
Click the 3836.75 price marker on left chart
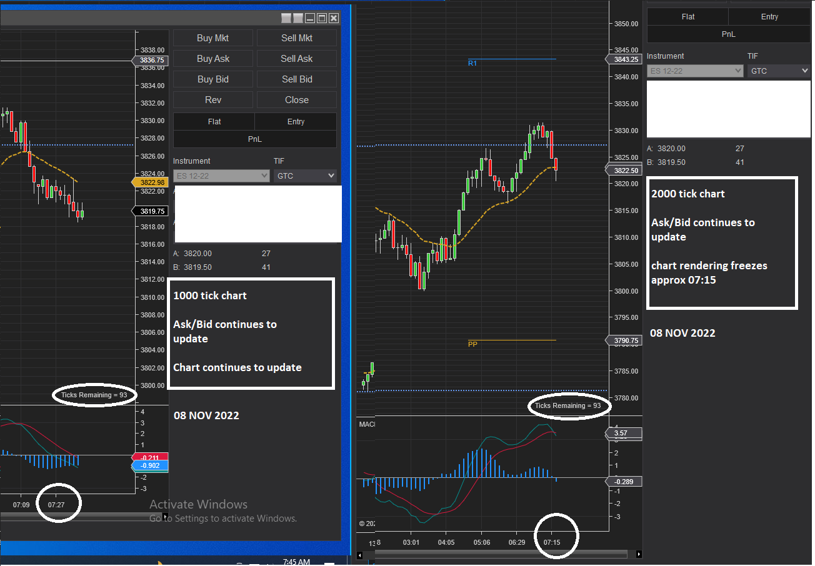(150, 60)
